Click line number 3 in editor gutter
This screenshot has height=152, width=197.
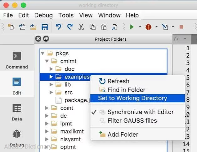coord(188,63)
